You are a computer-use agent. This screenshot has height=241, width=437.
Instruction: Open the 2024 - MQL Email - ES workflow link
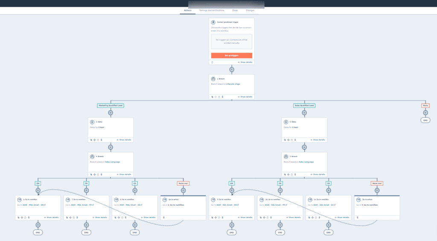coord(130,205)
